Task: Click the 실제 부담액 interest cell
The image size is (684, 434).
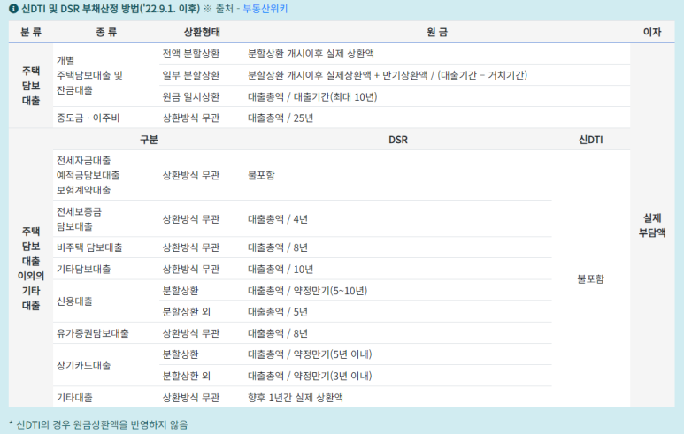Action: (x=652, y=225)
